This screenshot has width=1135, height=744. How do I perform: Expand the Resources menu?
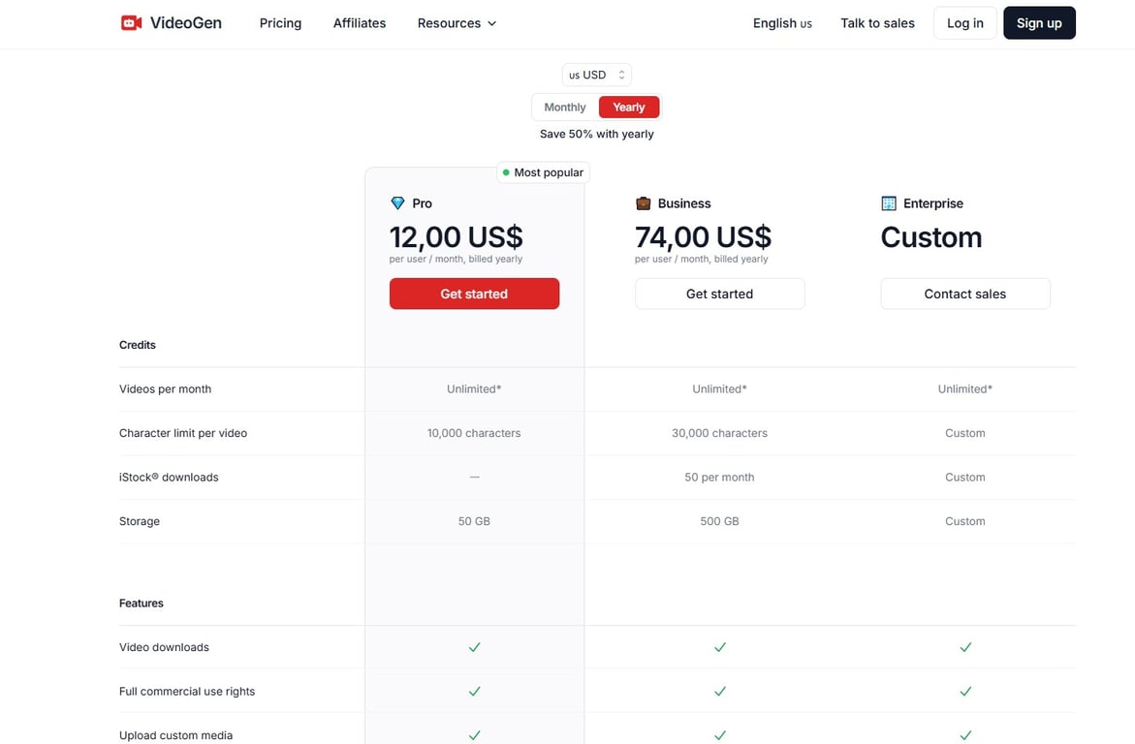coord(457,23)
